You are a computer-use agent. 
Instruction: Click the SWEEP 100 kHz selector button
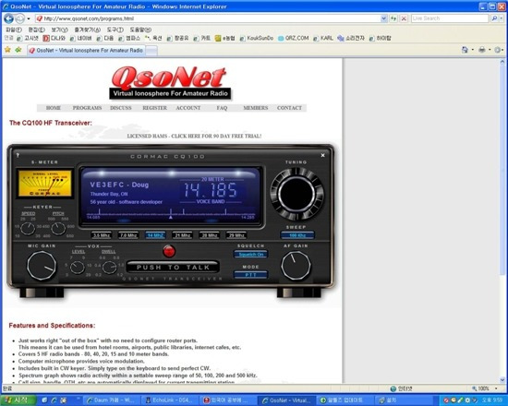click(297, 235)
